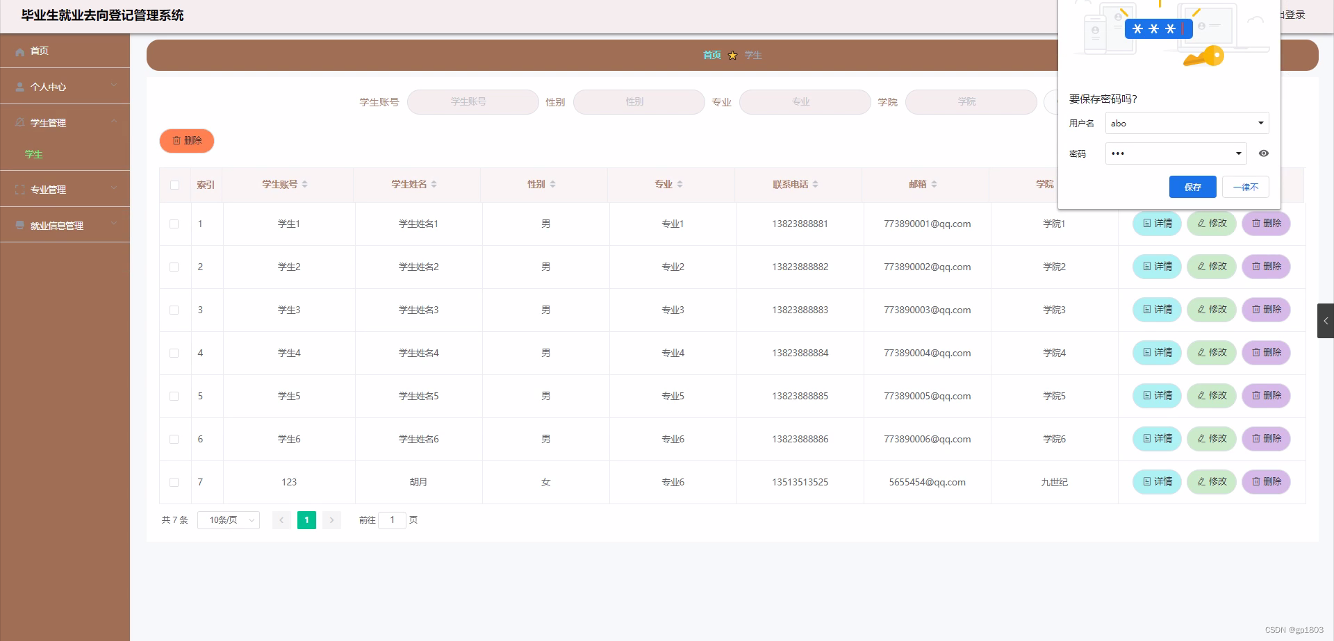Select the checkbox for row 3 学生3
1334x641 pixels.
pos(174,310)
